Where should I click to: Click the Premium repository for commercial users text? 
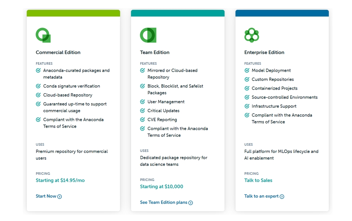tap(72, 155)
